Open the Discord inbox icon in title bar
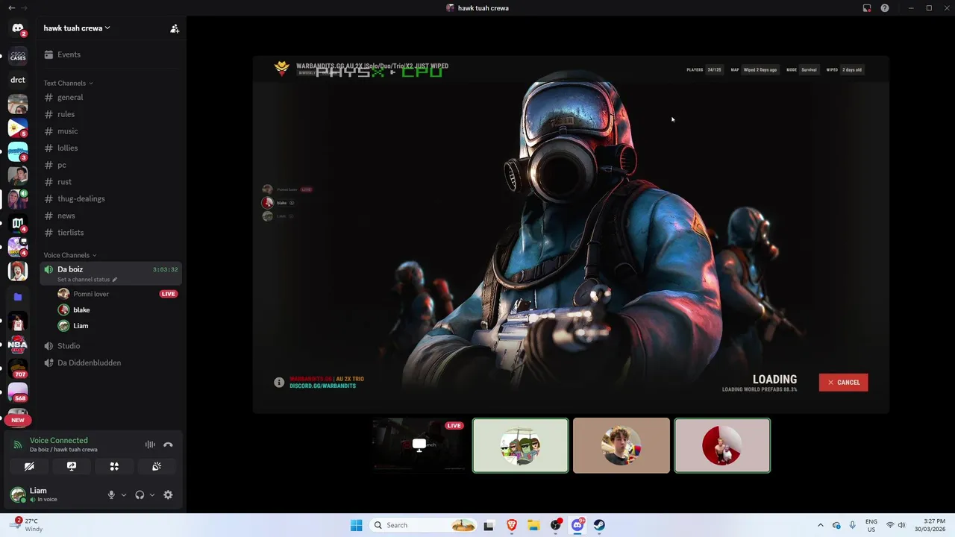Viewport: 955px width, 537px height. [x=867, y=8]
